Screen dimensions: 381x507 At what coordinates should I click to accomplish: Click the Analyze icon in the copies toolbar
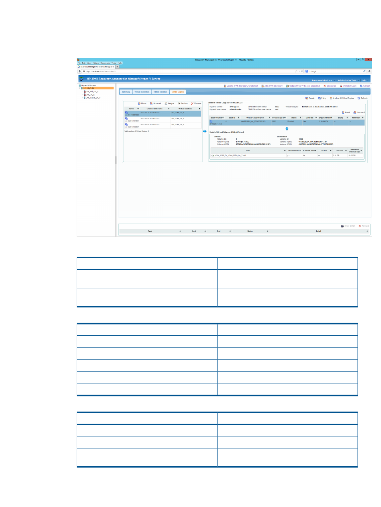166,103
